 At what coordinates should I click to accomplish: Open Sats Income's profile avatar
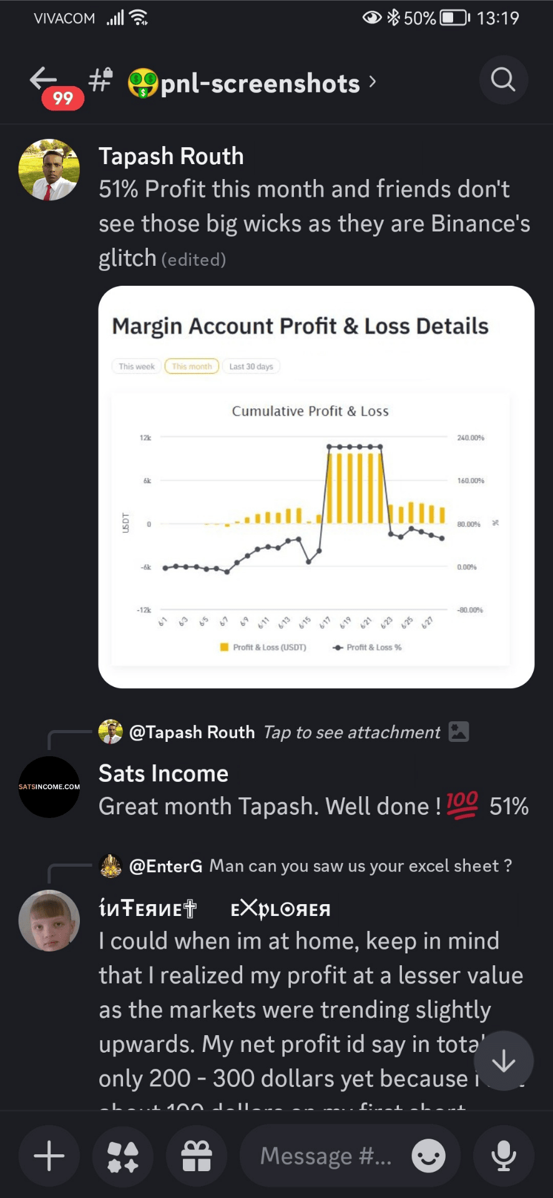coord(49,787)
